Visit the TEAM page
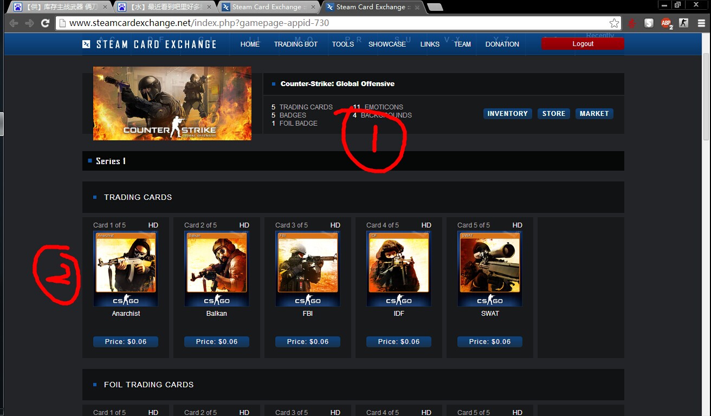The height and width of the screenshot is (416, 711). click(462, 44)
